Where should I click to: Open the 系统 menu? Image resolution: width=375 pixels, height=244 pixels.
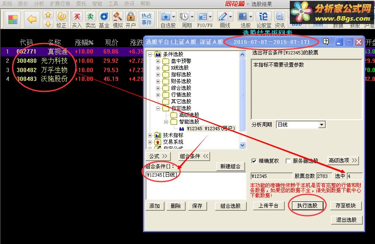[7, 4]
